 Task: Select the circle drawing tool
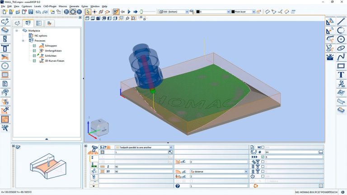341,39
